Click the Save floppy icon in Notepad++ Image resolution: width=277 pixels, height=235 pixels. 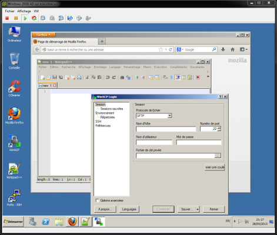[x=55, y=78]
